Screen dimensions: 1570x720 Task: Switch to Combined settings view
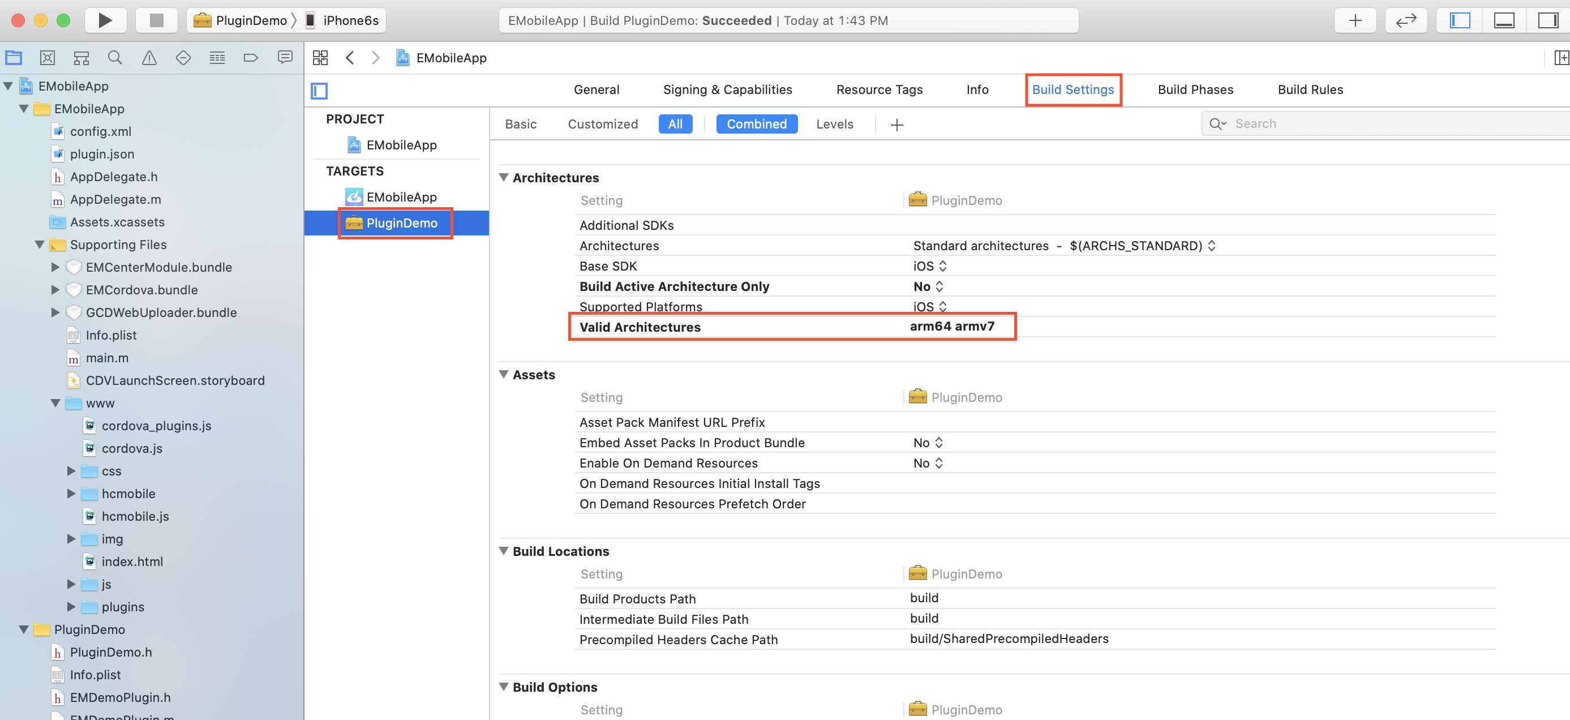coord(756,125)
